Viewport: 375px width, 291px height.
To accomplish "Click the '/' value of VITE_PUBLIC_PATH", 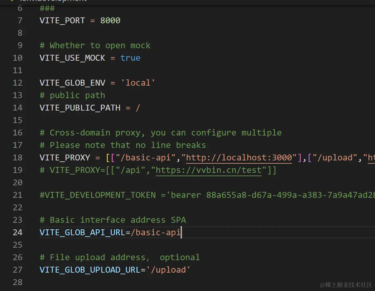I will coord(138,108).
